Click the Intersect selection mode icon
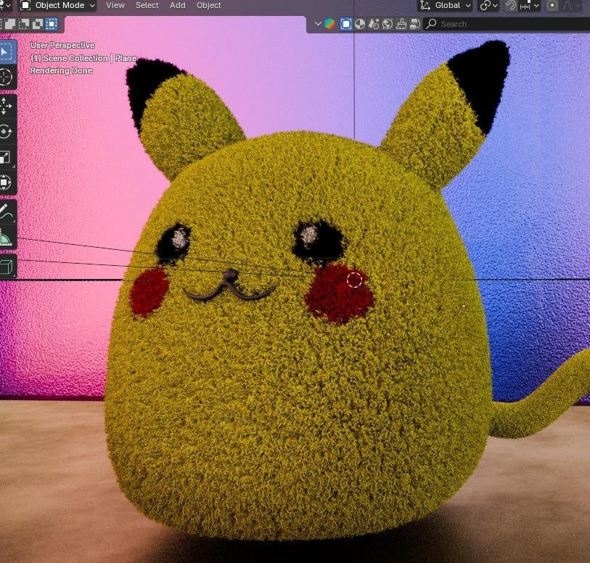This screenshot has height=563, width=590. coord(52,24)
